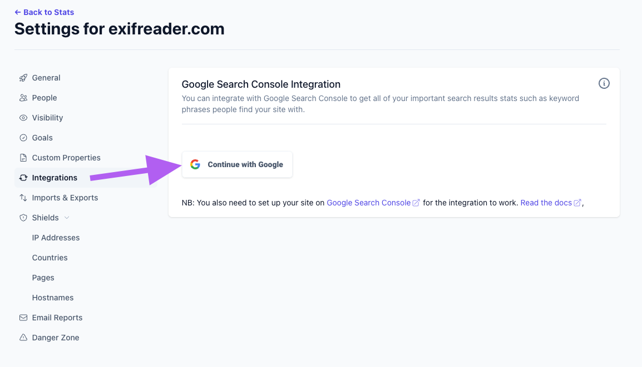Click the Shields shield icon
642x367 pixels.
pos(22,218)
